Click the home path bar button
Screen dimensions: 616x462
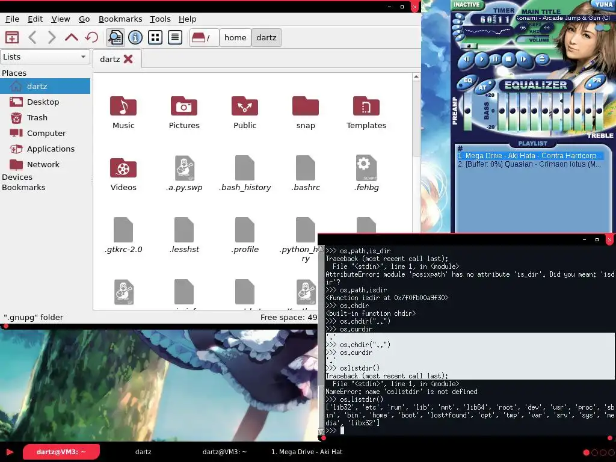pyautogui.click(x=235, y=37)
